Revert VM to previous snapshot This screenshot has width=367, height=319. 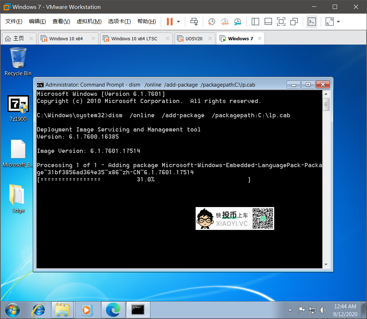coord(225,21)
